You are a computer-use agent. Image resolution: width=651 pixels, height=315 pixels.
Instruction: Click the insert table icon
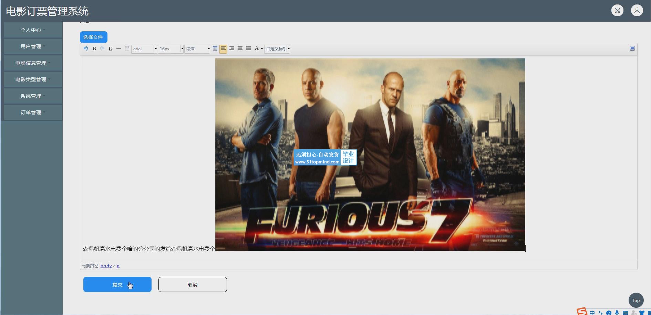coord(215,48)
